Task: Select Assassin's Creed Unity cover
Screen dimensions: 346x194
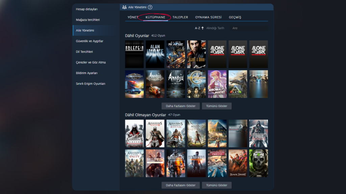Action: tap(134, 163)
